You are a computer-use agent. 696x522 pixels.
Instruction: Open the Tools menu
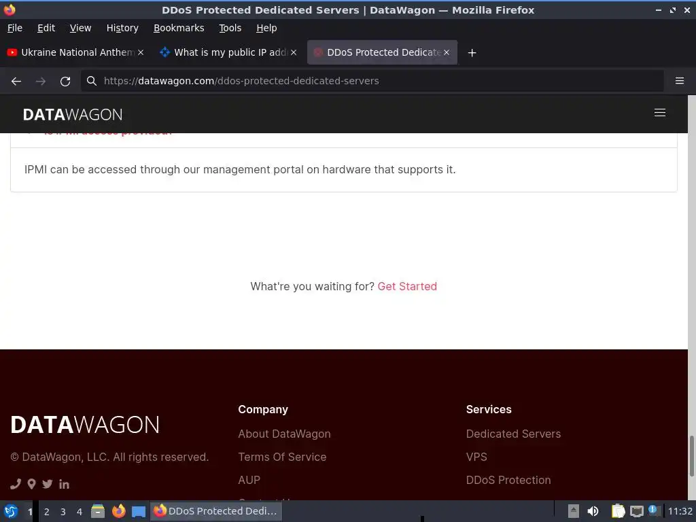pos(230,28)
